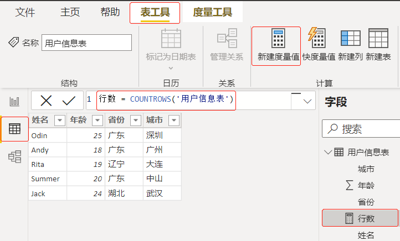The width and height of the screenshot is (400, 241).
Task: Commit the formula with the checkmark icon
Action: pos(69,101)
